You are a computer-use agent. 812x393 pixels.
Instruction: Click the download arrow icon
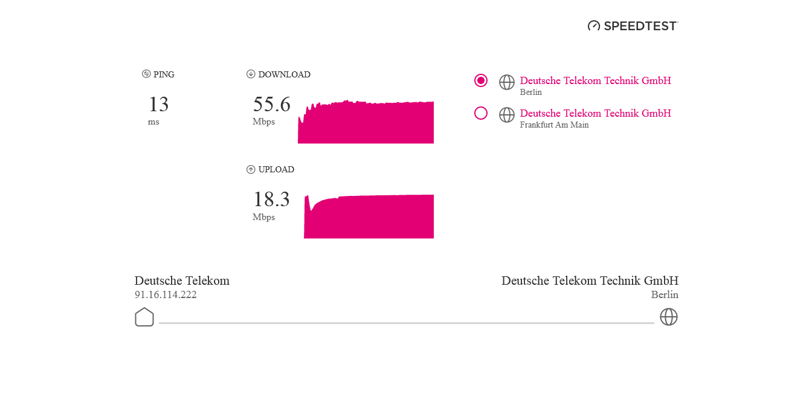tap(251, 74)
